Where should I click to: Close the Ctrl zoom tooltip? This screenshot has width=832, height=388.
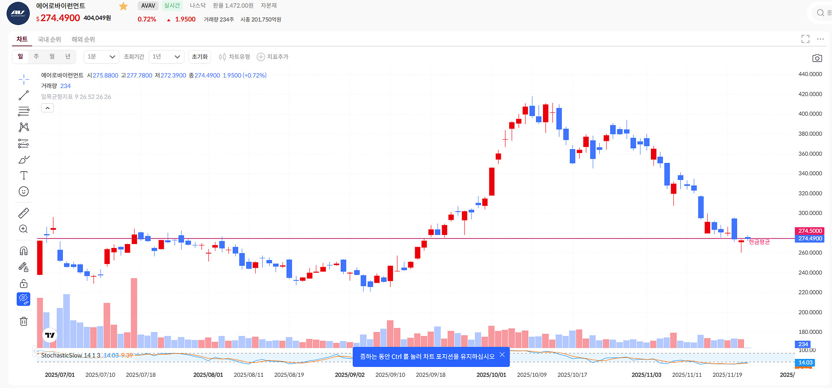(x=502, y=355)
